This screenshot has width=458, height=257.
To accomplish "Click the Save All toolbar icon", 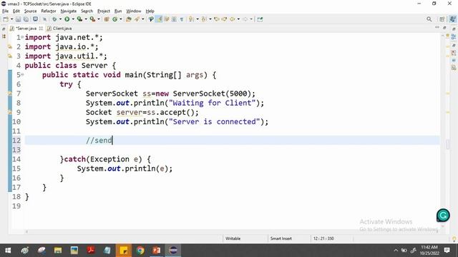I will tap(26, 19).
